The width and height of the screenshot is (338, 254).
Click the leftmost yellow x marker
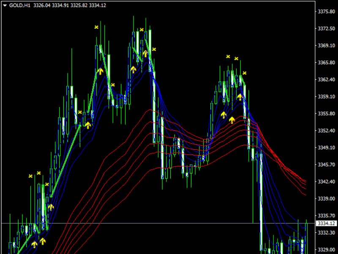tap(30, 176)
